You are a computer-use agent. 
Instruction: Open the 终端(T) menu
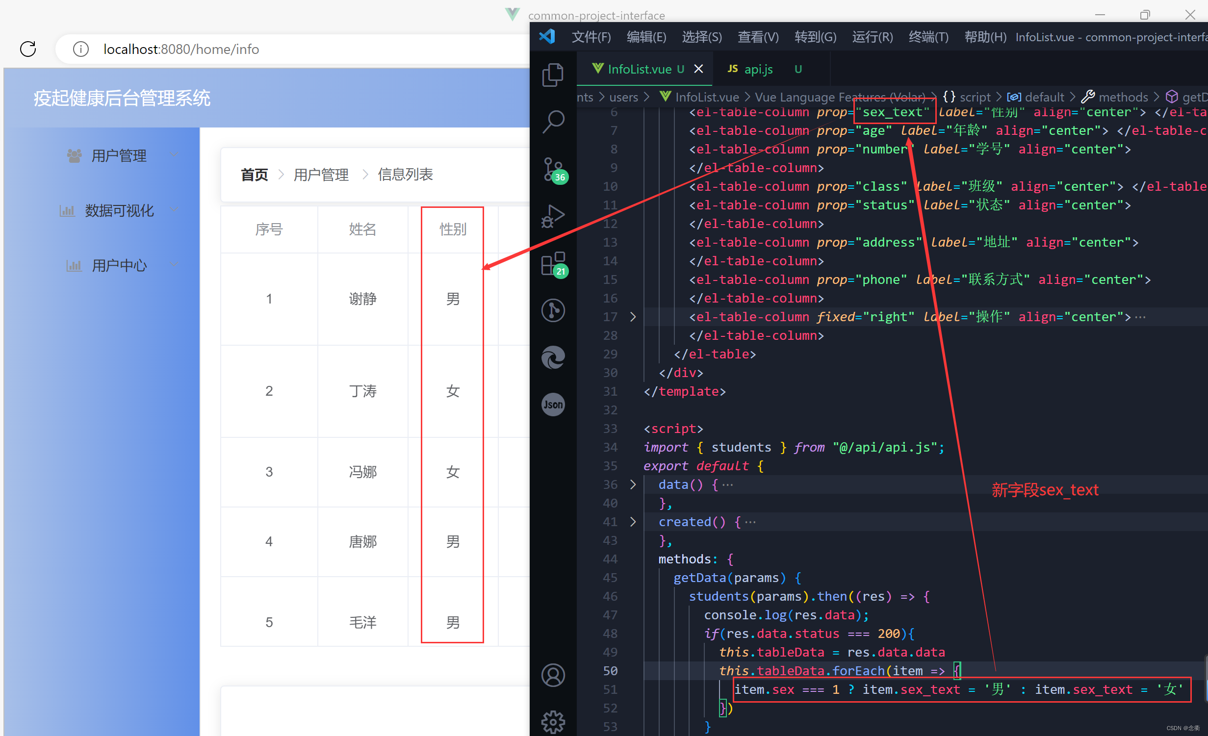point(928,37)
